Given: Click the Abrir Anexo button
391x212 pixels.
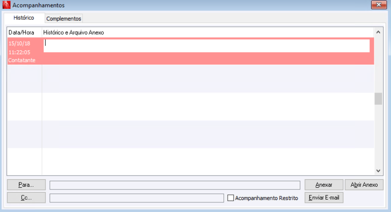Looking at the screenshot, I should pos(364,185).
